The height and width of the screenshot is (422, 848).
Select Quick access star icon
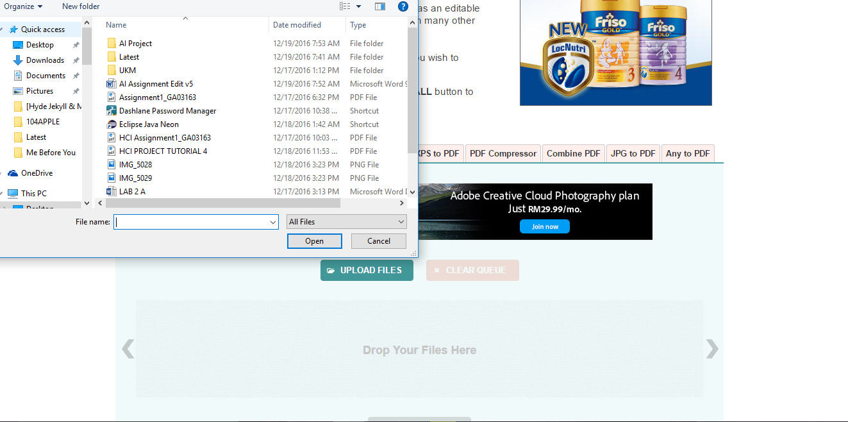point(13,30)
